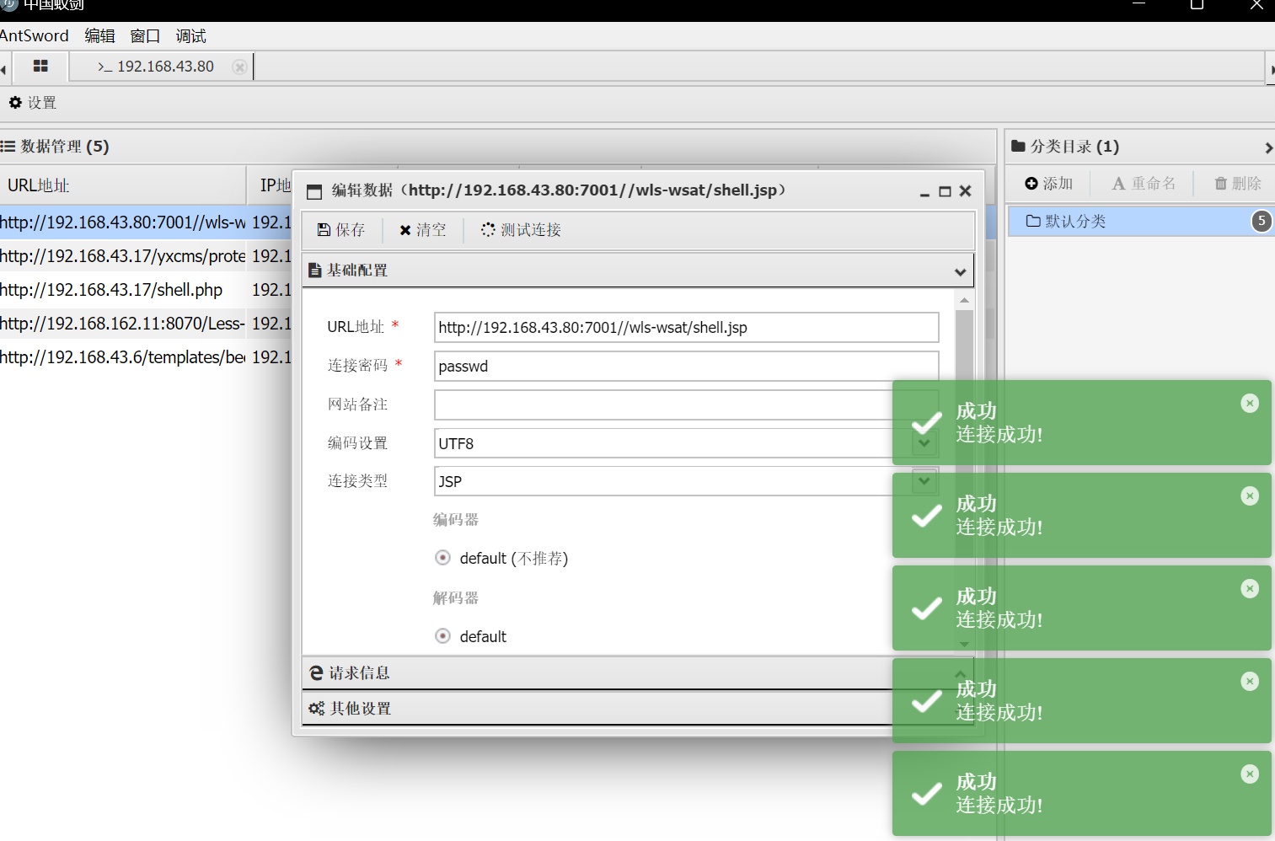Click the dialog scrollbar up arrow
Viewport: 1275px width, 841px height.
[964, 300]
